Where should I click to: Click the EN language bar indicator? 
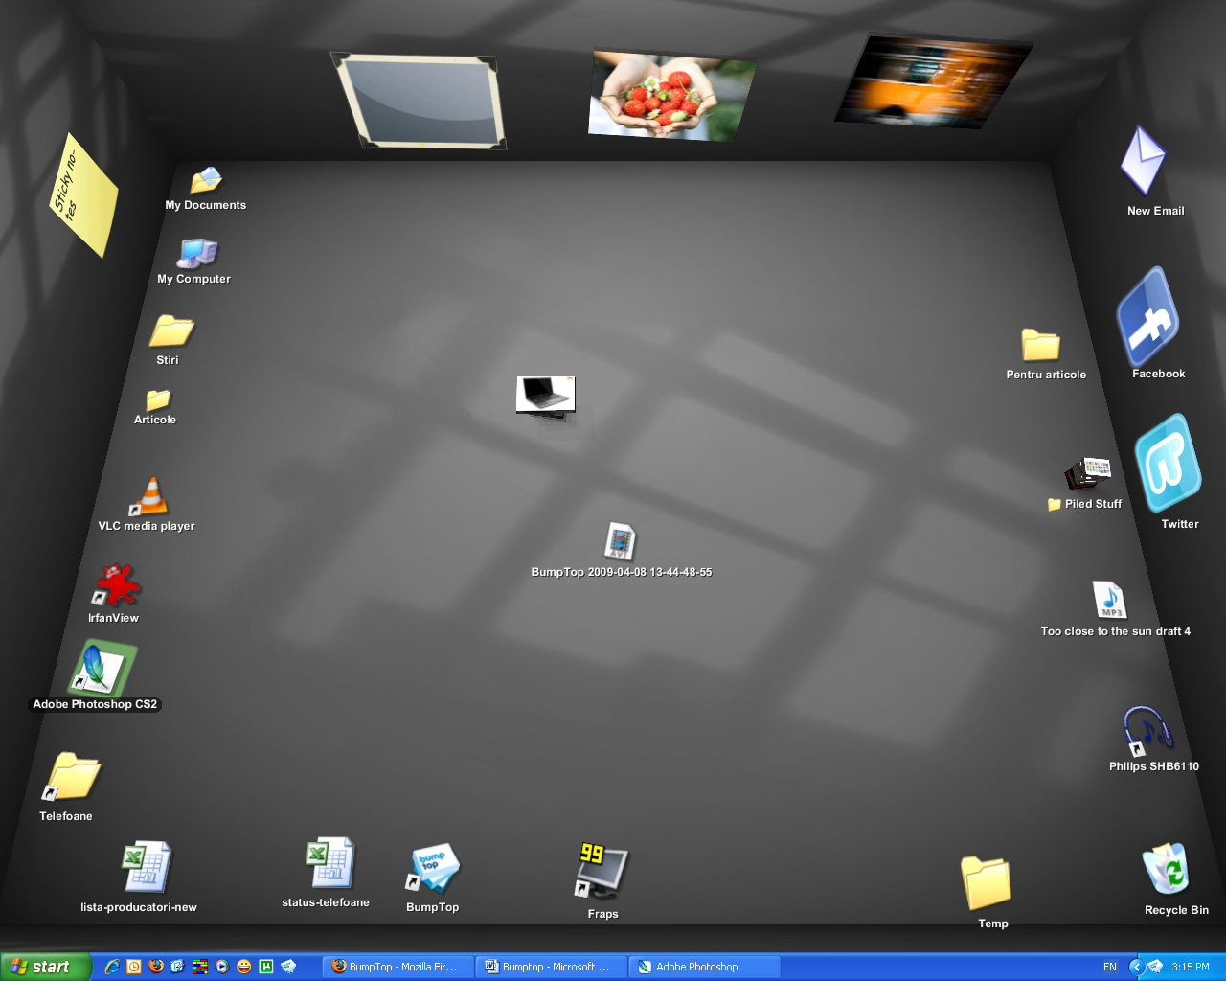point(1109,967)
